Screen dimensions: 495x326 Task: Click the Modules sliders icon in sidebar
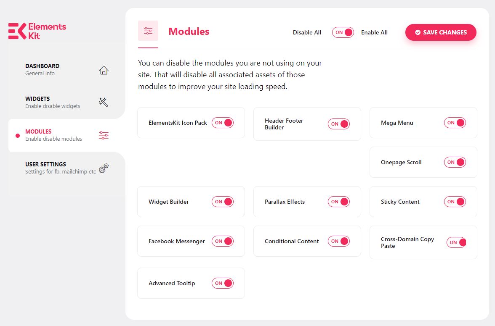[104, 135]
